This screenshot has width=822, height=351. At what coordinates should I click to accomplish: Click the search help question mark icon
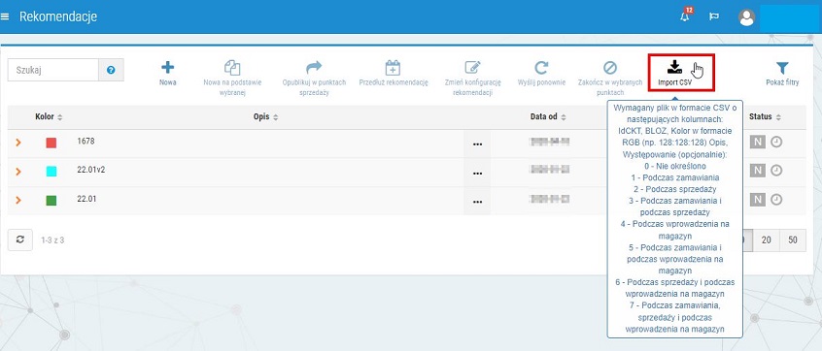coord(111,70)
